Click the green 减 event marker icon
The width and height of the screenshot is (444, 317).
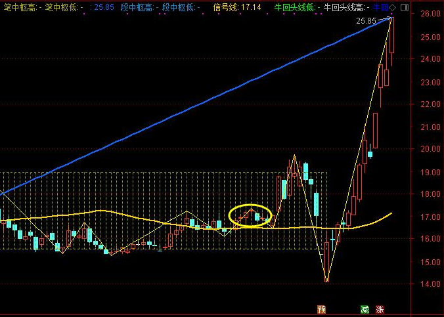point(365,310)
